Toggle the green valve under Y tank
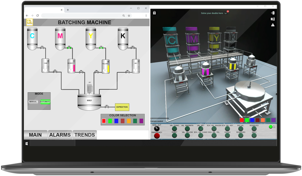Screen dimensions: 302x176 click(x=101, y=47)
